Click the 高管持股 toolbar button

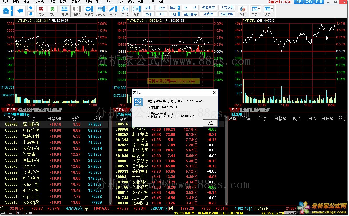point(227,14)
